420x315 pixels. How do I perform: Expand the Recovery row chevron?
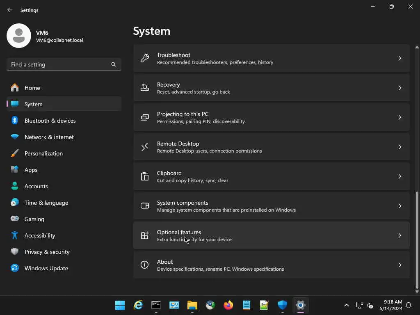[x=399, y=88]
